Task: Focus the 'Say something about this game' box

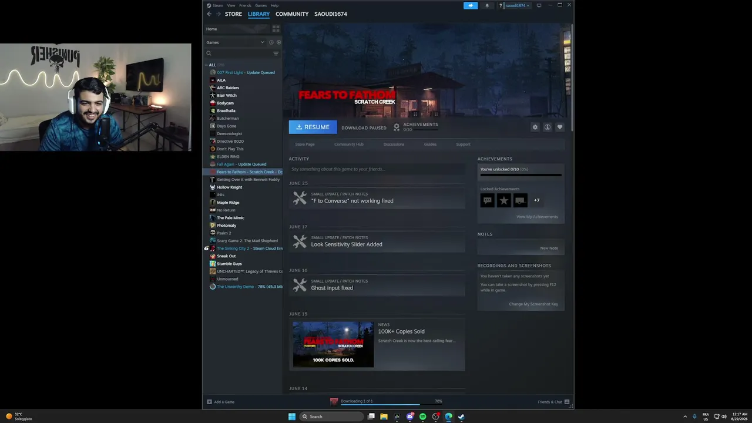Action: click(377, 169)
